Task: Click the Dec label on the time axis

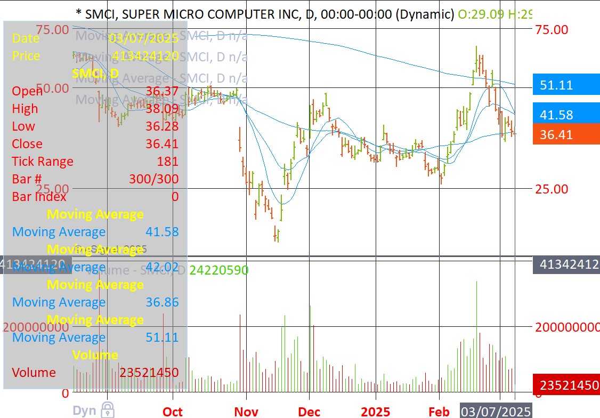Action: tap(309, 412)
